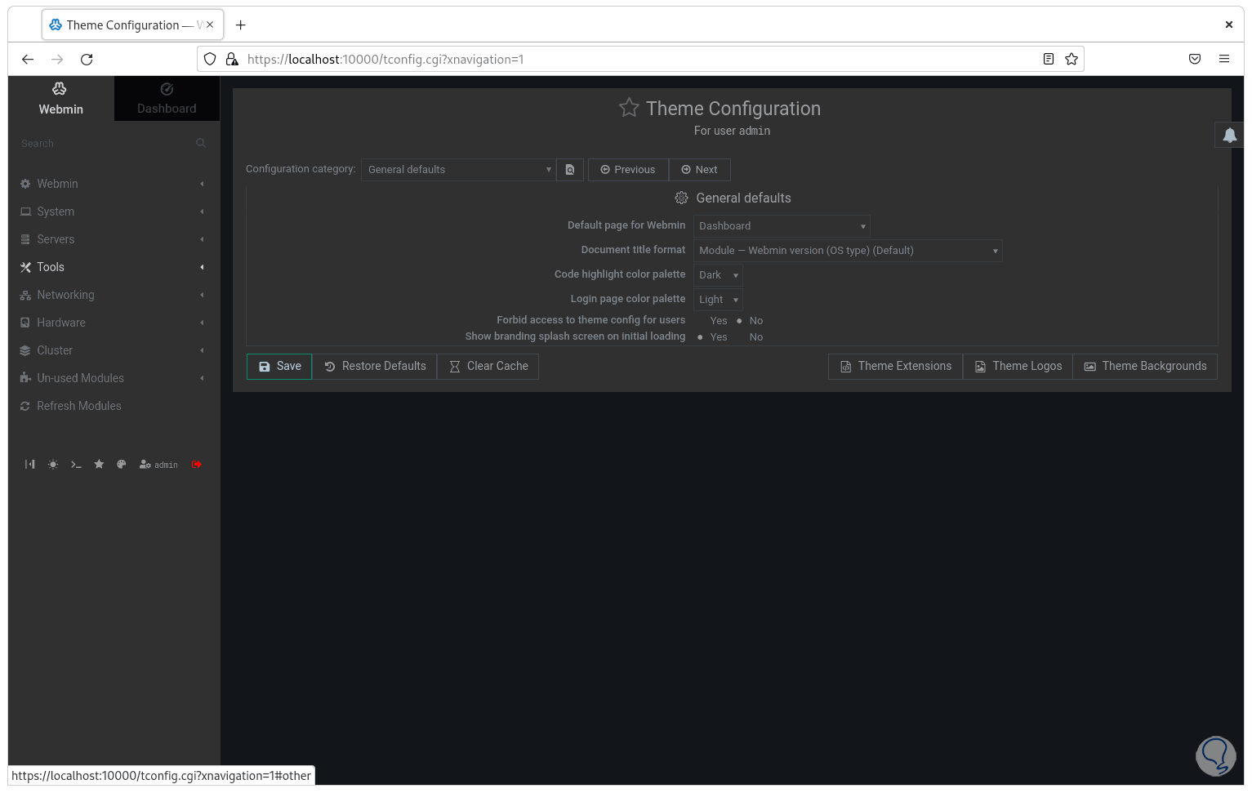Image resolution: width=1252 pixels, height=793 pixels.
Task: Go to Next configuration category
Action: click(699, 170)
